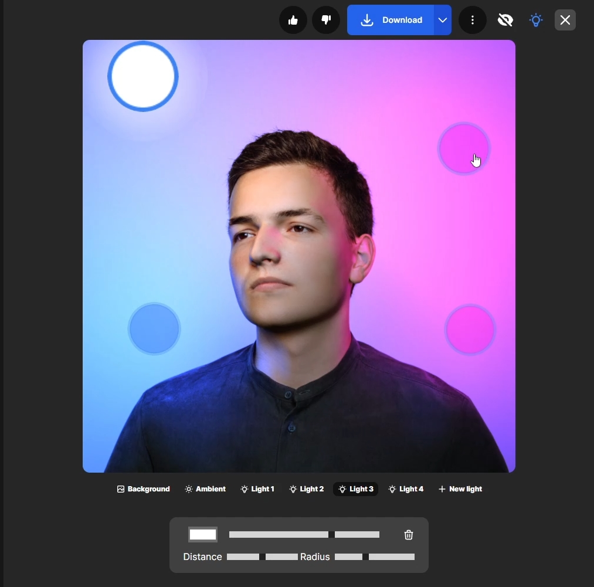Toggle the crossed-eye hide overlay icon
The width and height of the screenshot is (594, 587).
pos(505,20)
